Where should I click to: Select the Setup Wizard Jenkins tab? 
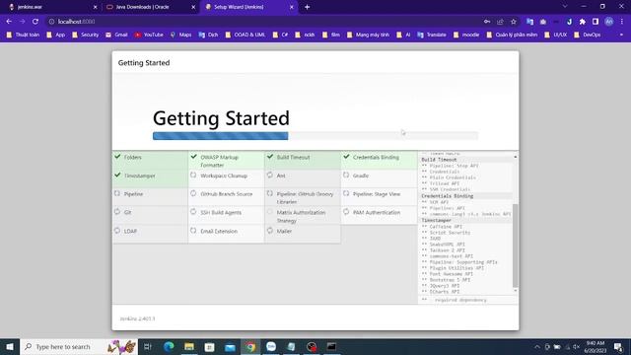coord(247,7)
